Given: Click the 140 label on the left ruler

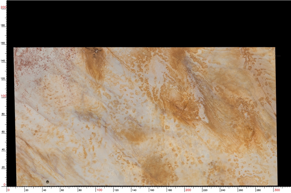Looking at the screenshot, I should [3, 61].
